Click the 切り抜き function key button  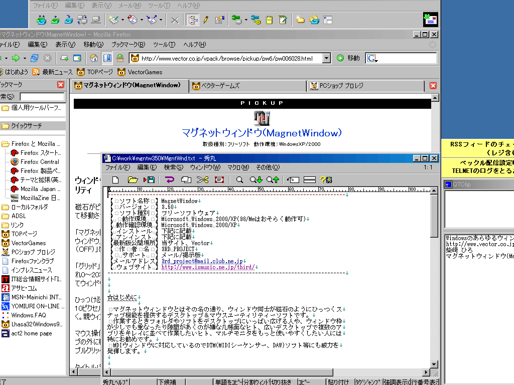click(x=283, y=381)
